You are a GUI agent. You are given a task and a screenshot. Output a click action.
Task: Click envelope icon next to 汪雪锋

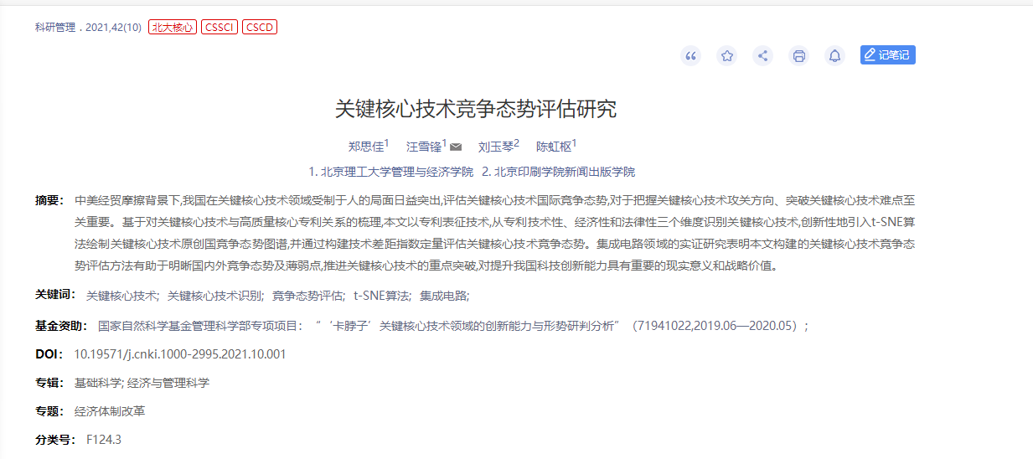pos(456,147)
